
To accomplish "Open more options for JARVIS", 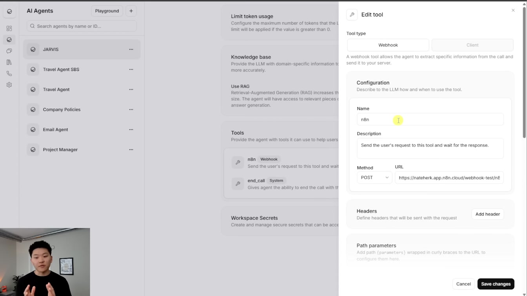I will pyautogui.click(x=131, y=49).
